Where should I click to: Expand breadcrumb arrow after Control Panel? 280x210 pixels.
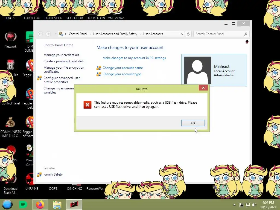(x=90, y=34)
